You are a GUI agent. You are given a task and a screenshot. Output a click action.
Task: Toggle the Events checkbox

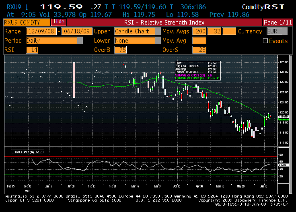click(x=265, y=41)
